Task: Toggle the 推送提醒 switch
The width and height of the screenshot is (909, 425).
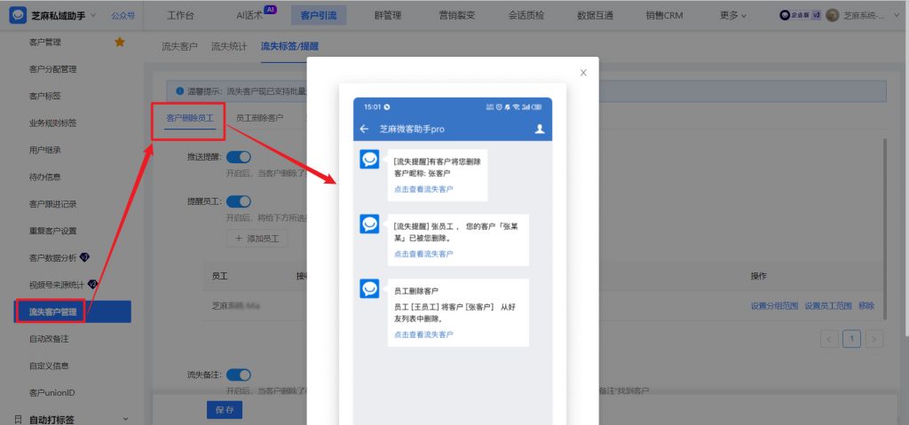Action: pos(238,157)
